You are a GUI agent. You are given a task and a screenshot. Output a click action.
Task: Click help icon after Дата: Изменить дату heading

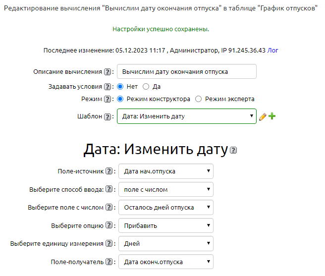pyautogui.click(x=233, y=150)
